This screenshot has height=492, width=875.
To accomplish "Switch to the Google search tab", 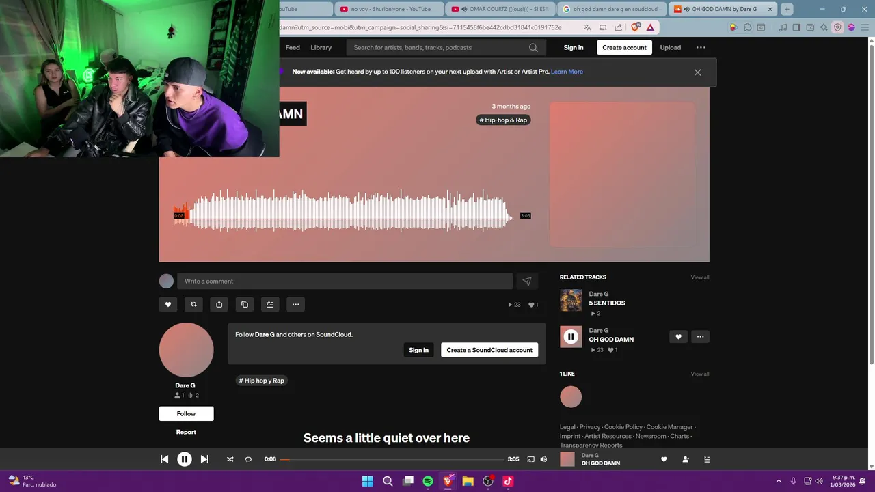I will [610, 9].
